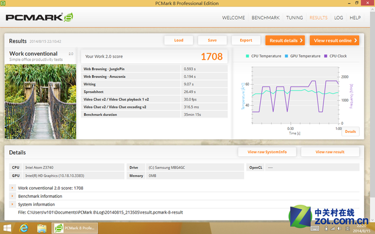This screenshot has width=375, height=234.
Task: Toggle the CPU Clock legend
Action: 335,56
